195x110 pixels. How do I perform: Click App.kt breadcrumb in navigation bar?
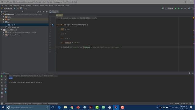coord(24,9)
